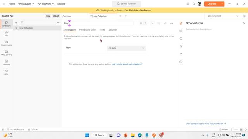Screen dimensions: 248x139
Task: Open the History sidebar section
Action: coord(7,72)
